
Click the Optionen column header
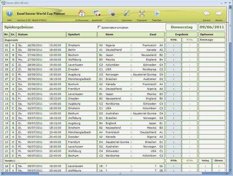click(x=212, y=35)
